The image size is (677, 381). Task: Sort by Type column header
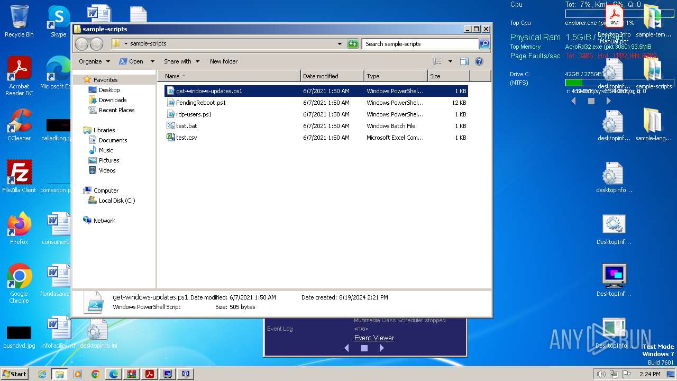coord(396,76)
